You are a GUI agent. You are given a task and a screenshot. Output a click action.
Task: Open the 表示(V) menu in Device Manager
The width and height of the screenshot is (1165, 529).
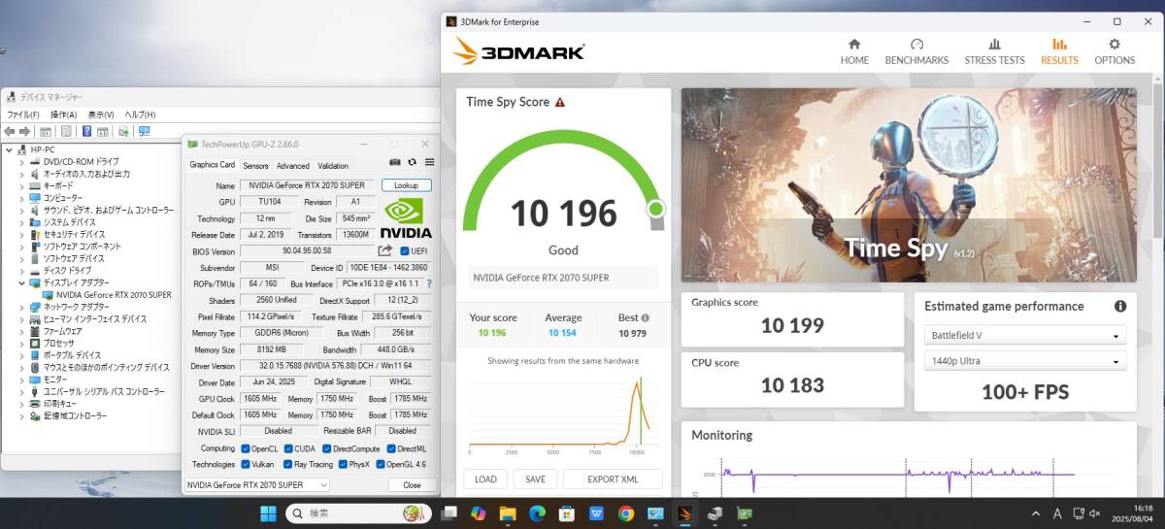[x=102, y=115]
